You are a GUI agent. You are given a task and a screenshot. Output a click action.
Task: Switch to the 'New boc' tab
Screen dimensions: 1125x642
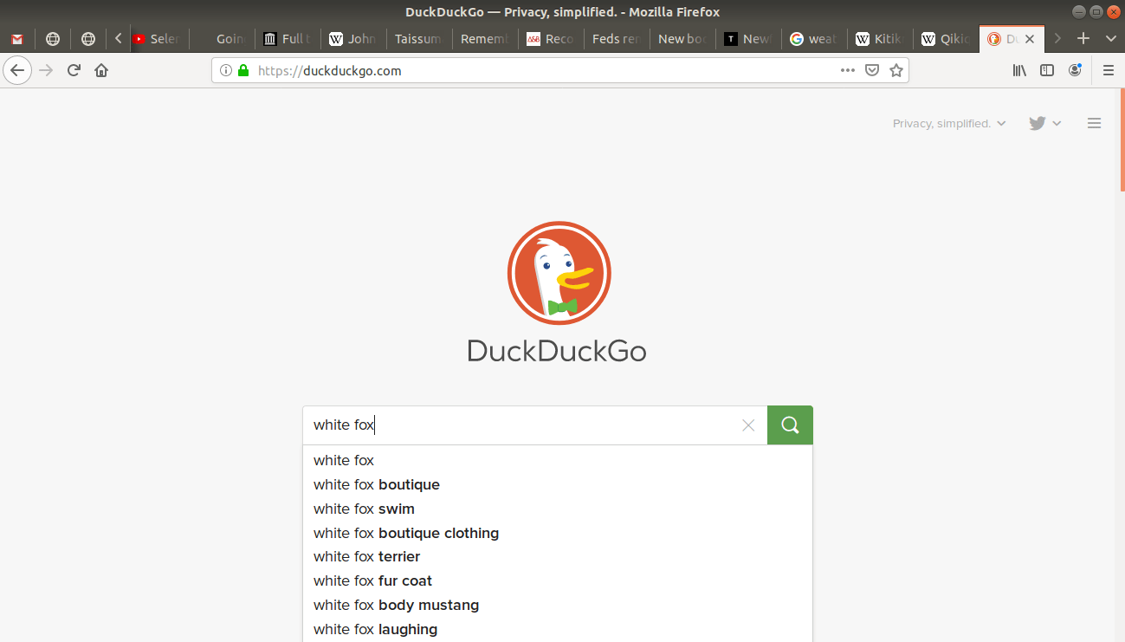683,39
